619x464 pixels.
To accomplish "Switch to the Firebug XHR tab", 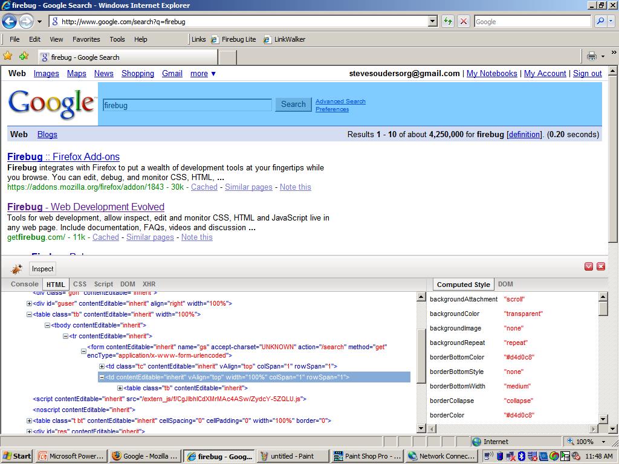I will (149, 284).
